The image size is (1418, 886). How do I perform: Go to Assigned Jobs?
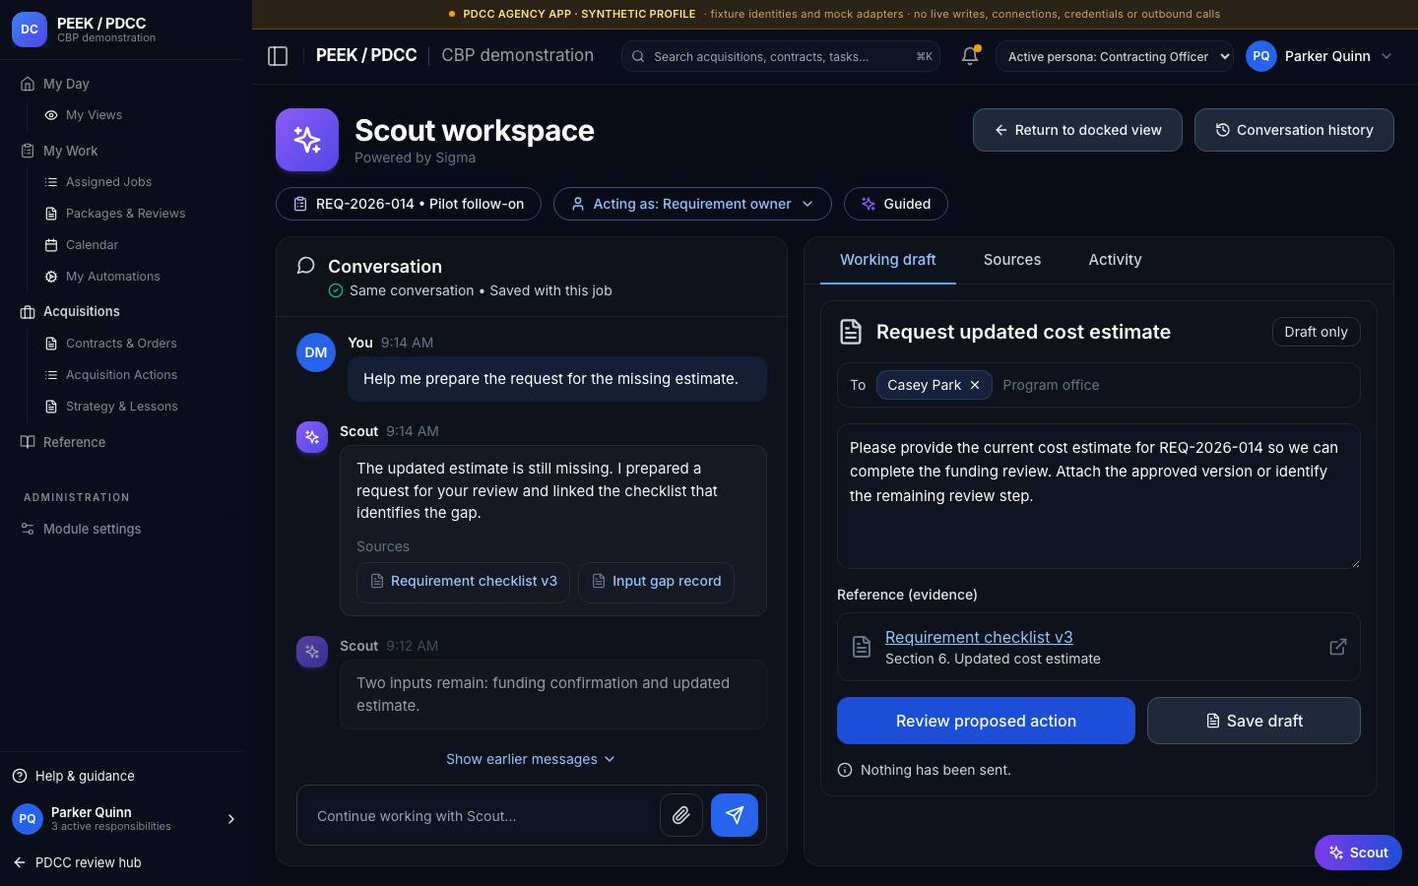point(108,182)
